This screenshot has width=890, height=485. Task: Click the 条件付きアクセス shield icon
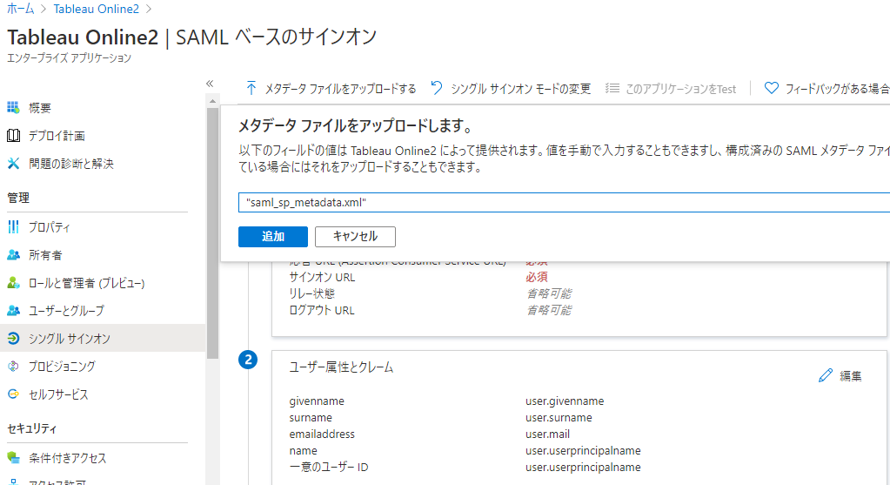point(13,458)
